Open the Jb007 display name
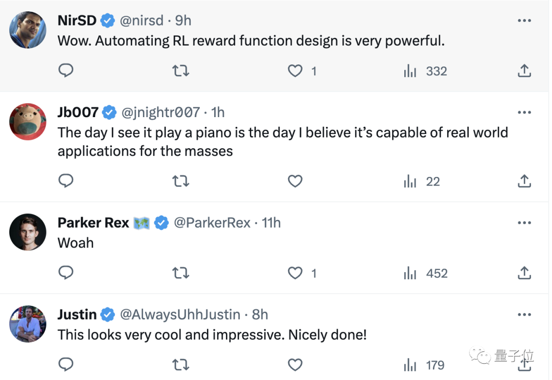Screen dimensions: 552x380 [78, 112]
